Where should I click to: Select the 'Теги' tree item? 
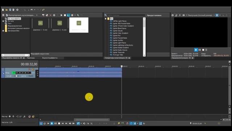pyautogui.click(x=9, y=23)
